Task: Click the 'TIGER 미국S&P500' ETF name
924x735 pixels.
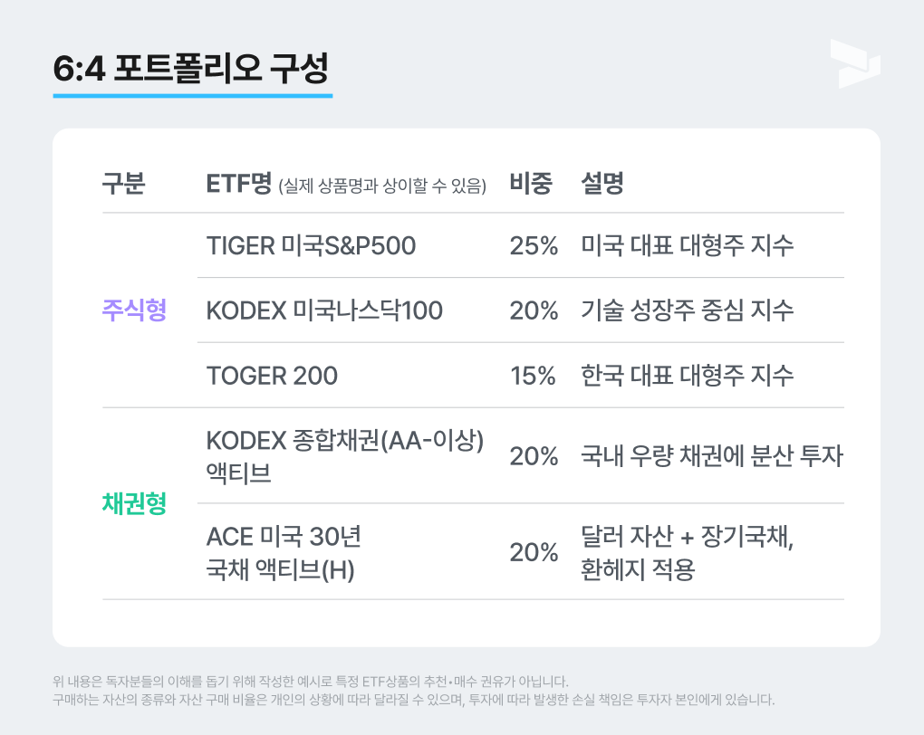Action: coord(311,245)
